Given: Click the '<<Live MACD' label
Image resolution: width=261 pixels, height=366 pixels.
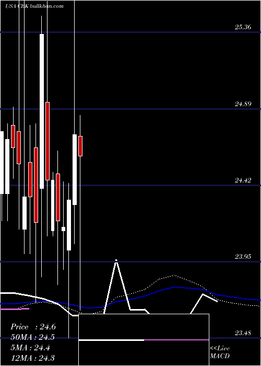Looking at the screenshot, I should point(220,352).
